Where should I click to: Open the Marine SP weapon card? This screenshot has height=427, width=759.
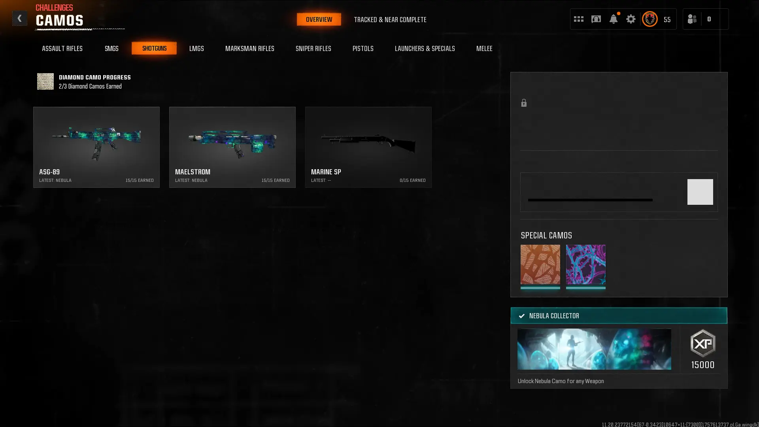[368, 147]
